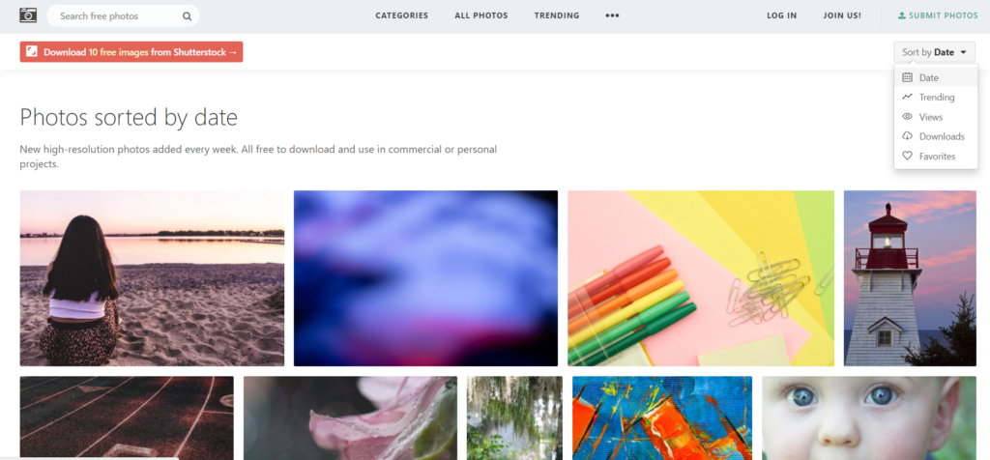Image resolution: width=990 pixels, height=460 pixels.
Task: Click Download 10 free Shutterstock images button
Action: (x=131, y=52)
